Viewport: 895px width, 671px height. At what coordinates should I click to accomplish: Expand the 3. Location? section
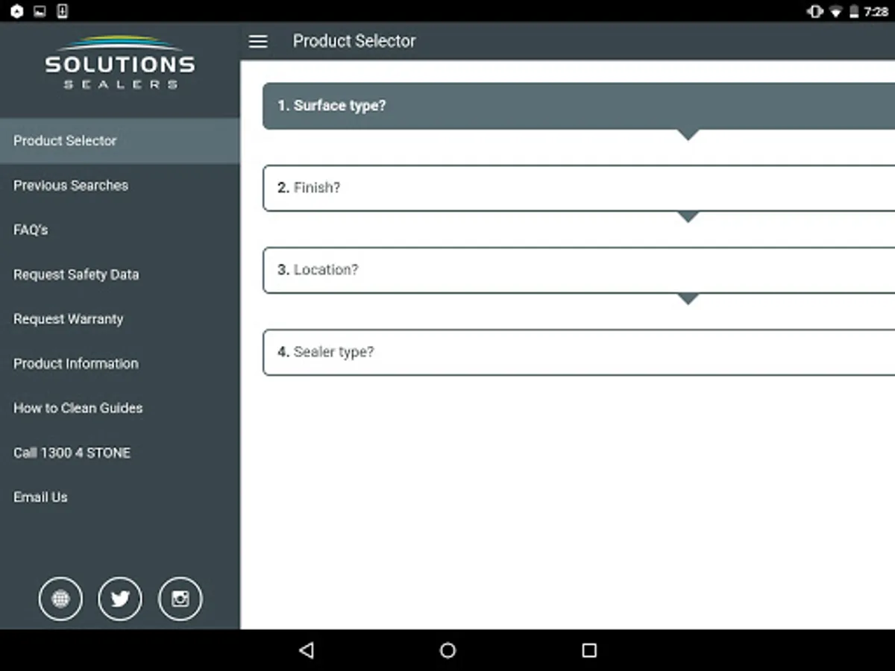click(579, 270)
